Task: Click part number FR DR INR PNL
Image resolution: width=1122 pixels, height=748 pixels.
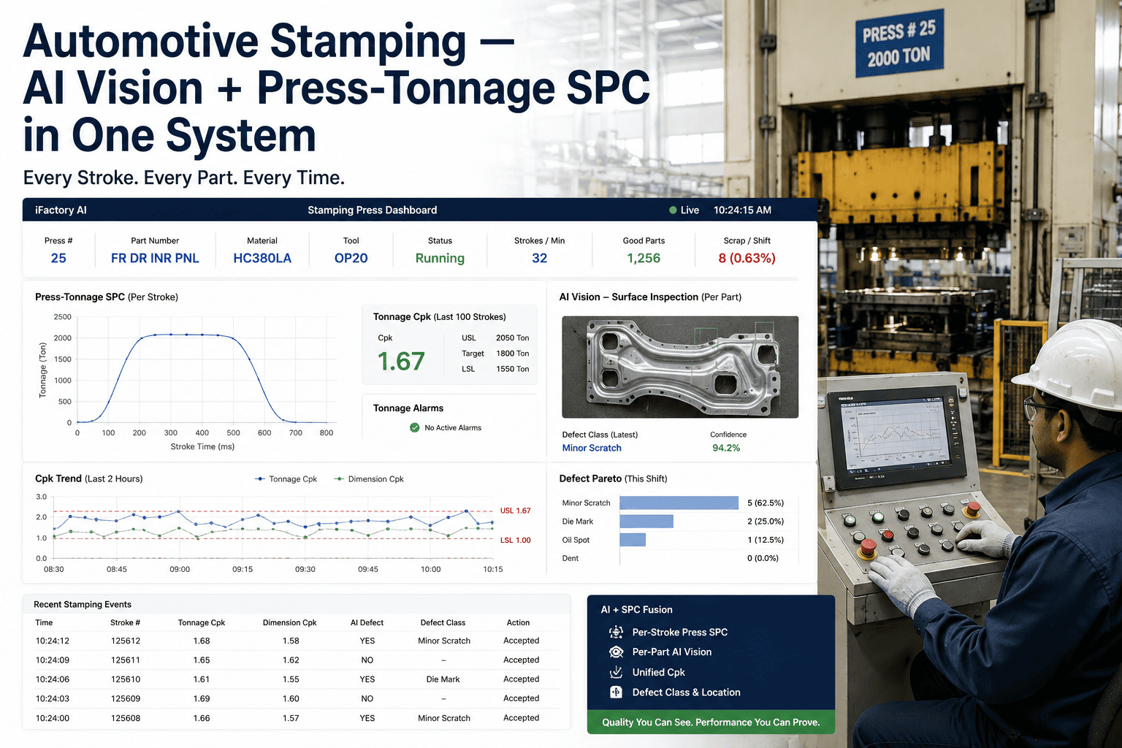Action: tap(155, 259)
